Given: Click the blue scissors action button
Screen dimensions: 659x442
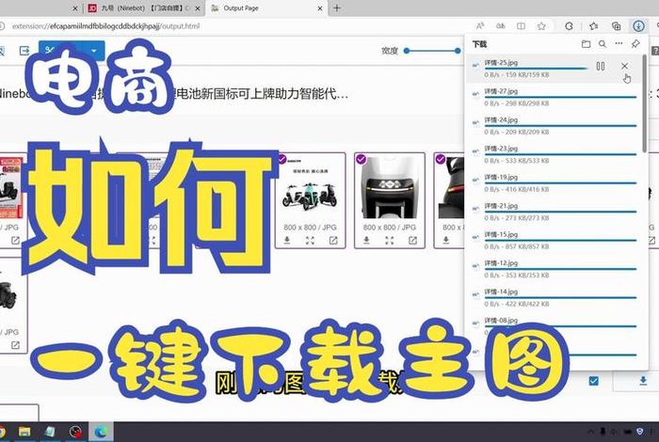Looking at the screenshot, I should click(61, 51).
